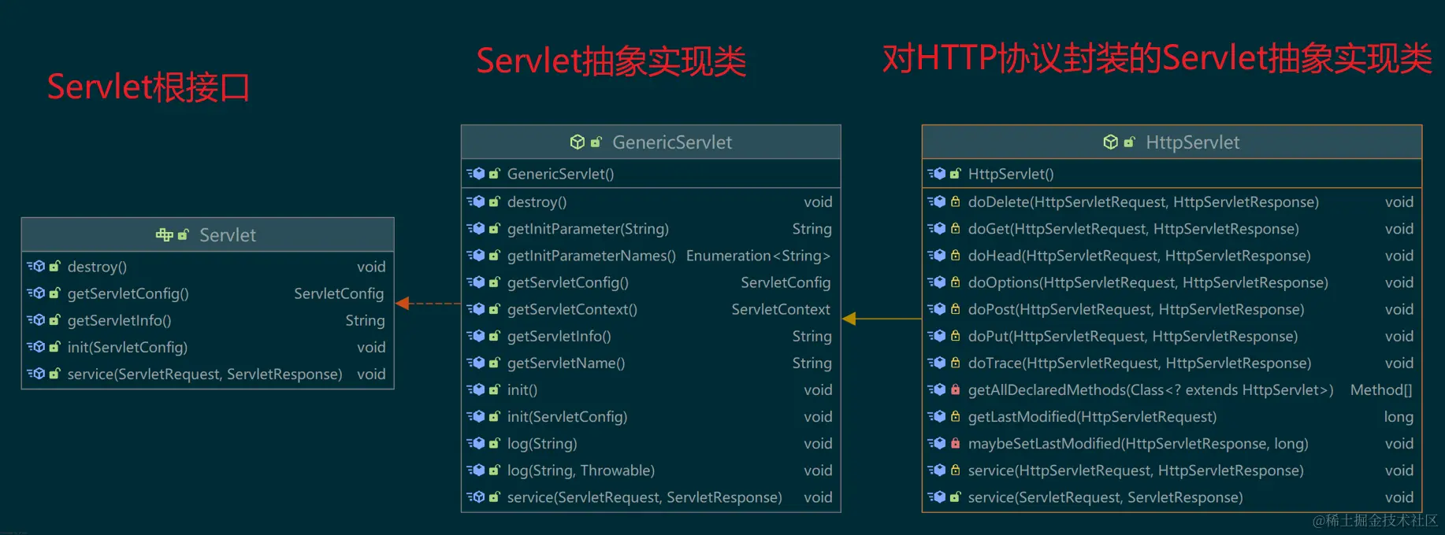
Task: Click protected lock icon of doPost row
Action: (955, 309)
